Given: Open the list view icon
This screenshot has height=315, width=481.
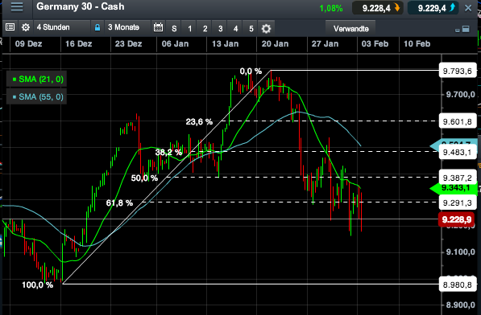Looking at the screenshot, I should point(10,27).
